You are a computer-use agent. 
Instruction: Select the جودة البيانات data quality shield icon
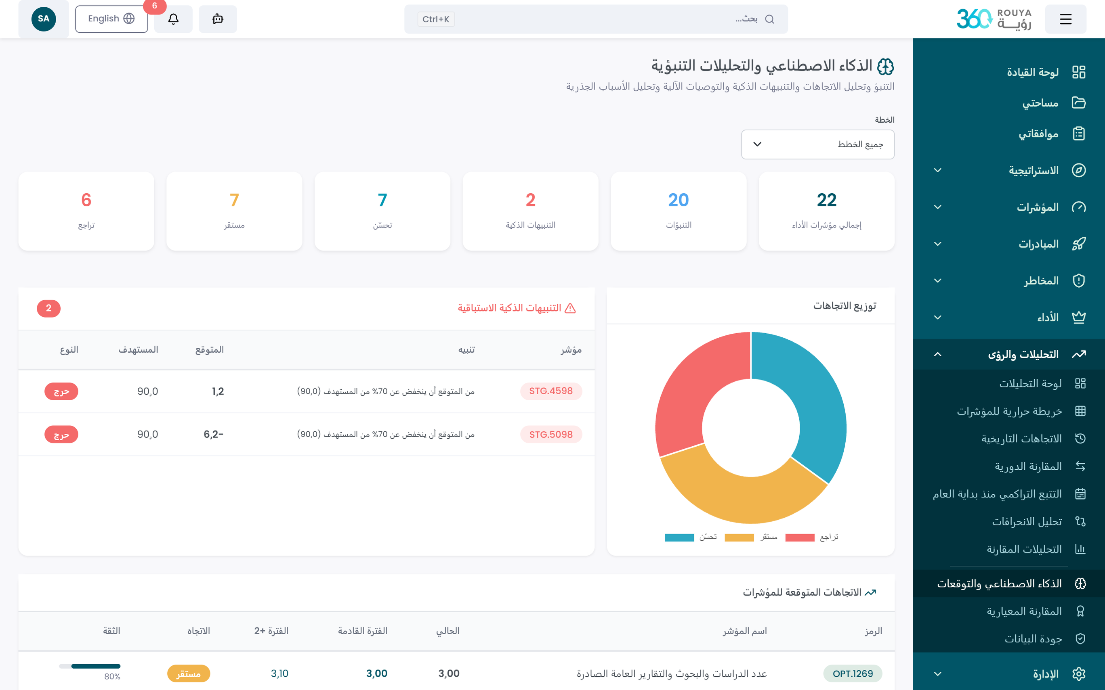(1080, 638)
